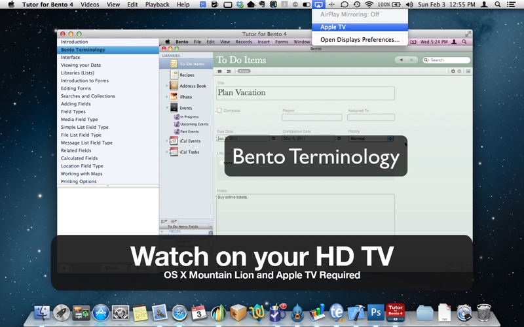This screenshot has width=524, height=327.
Task: Open the blue folder stack in dock
Action: 424,313
